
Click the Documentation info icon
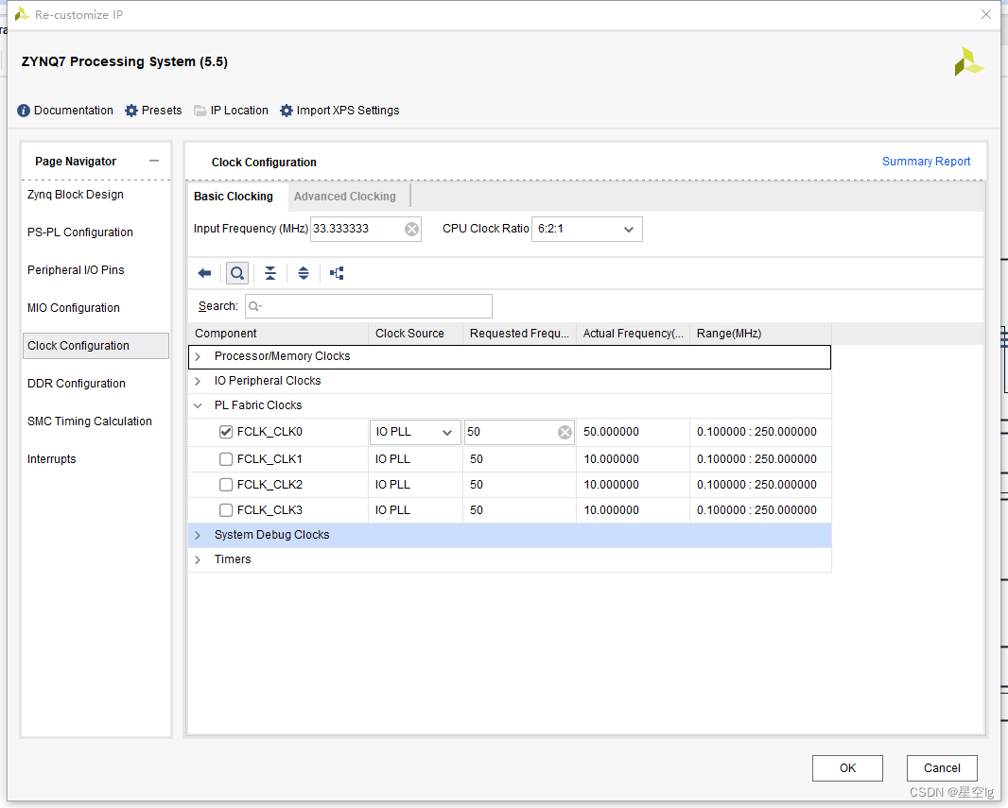[24, 111]
